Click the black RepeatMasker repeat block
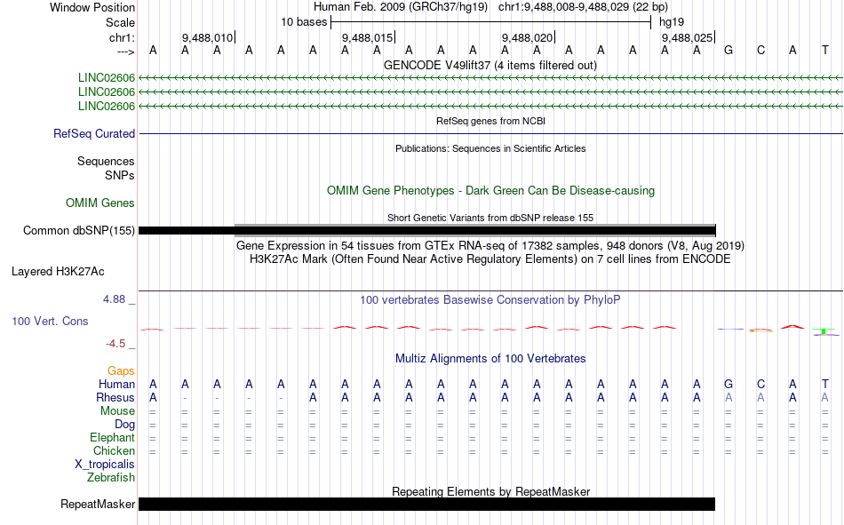 426,504
